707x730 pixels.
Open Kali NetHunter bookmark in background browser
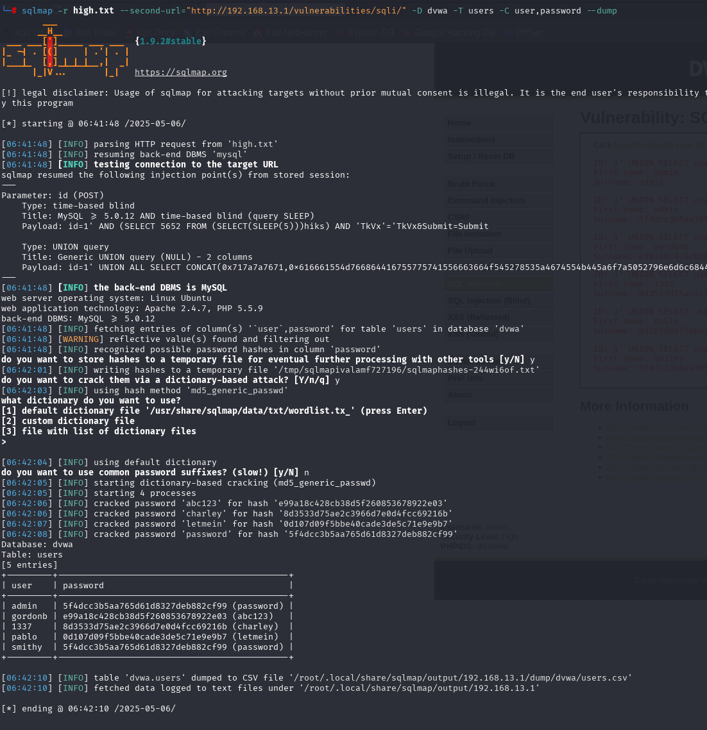291,33
